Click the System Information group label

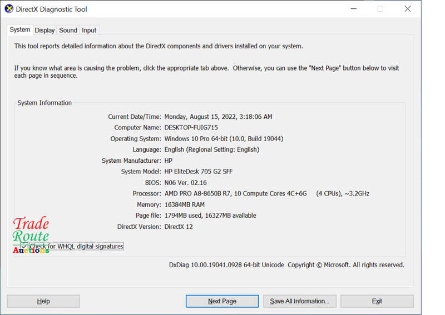click(44, 103)
